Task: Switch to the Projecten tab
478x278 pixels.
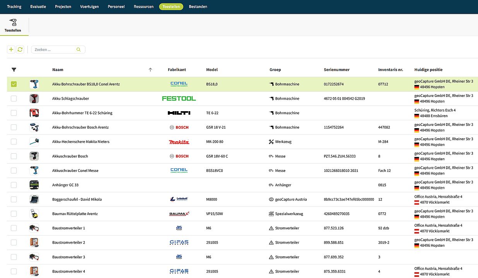Action: pos(63,7)
